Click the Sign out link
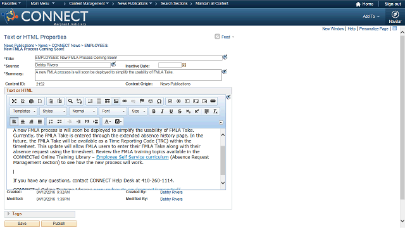 [392, 4]
